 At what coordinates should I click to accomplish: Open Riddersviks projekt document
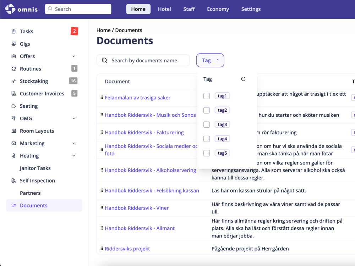[127, 249]
